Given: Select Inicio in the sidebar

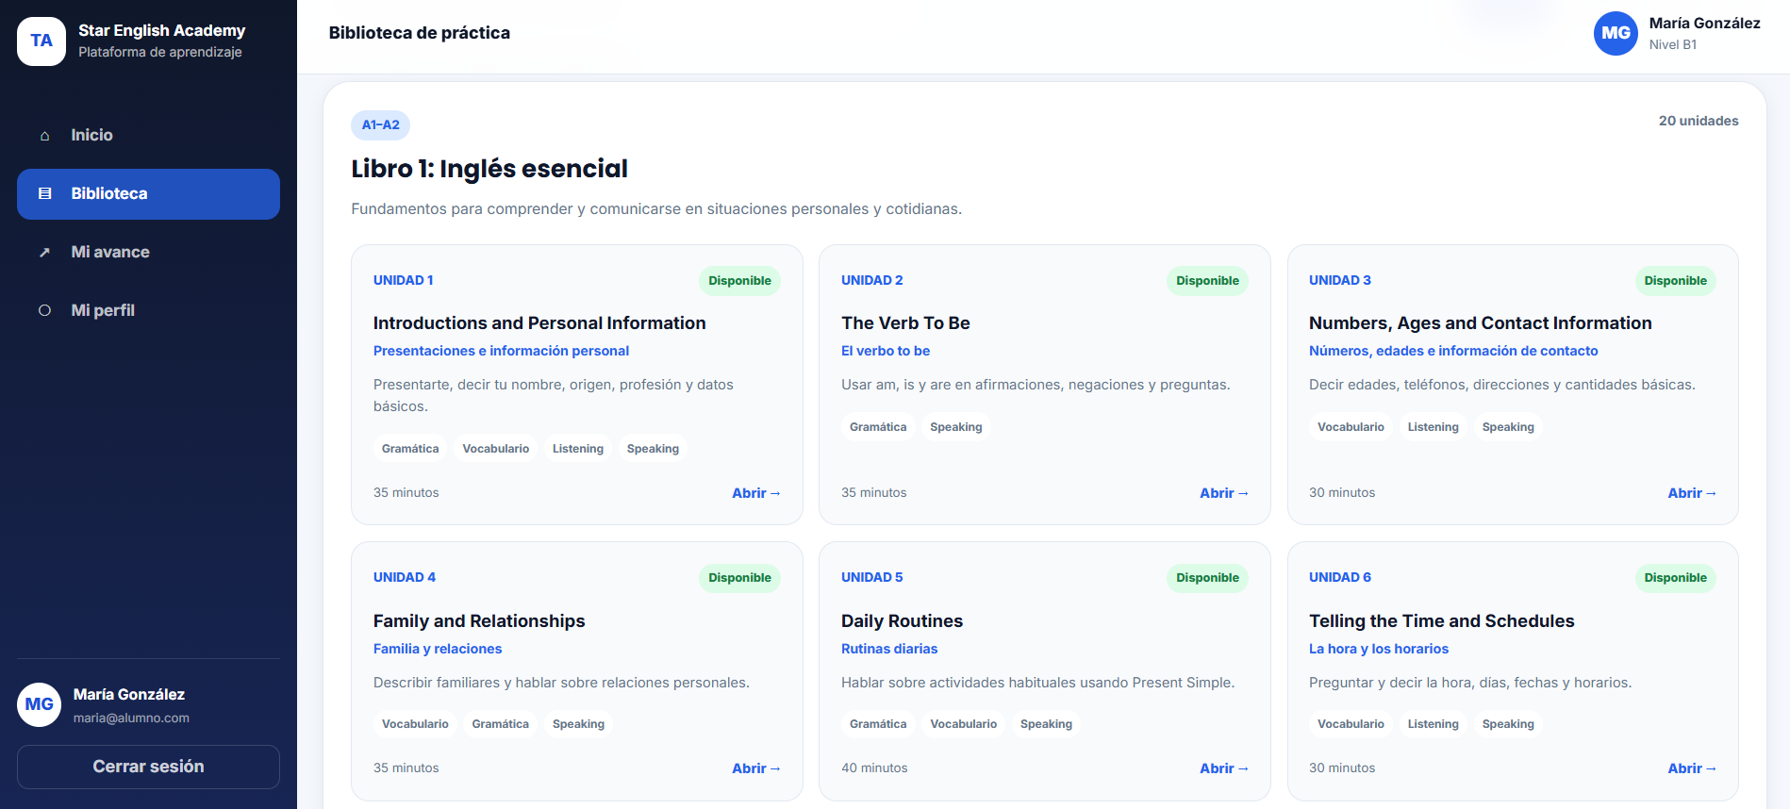Looking at the screenshot, I should [x=148, y=136].
